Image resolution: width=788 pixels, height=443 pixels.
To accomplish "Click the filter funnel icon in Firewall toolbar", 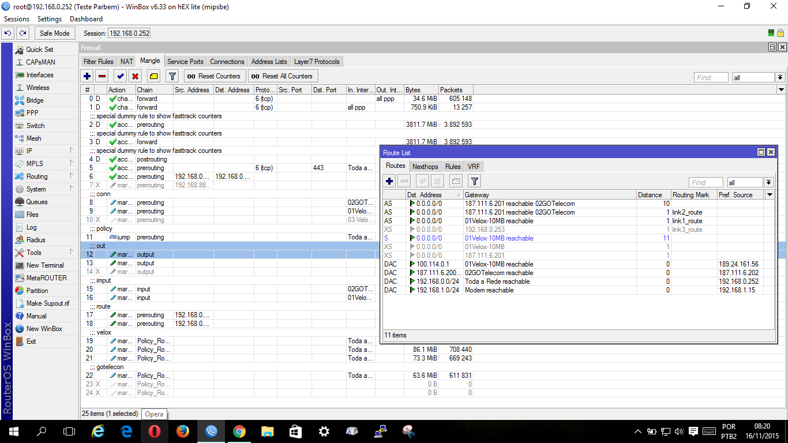I will 172,76.
